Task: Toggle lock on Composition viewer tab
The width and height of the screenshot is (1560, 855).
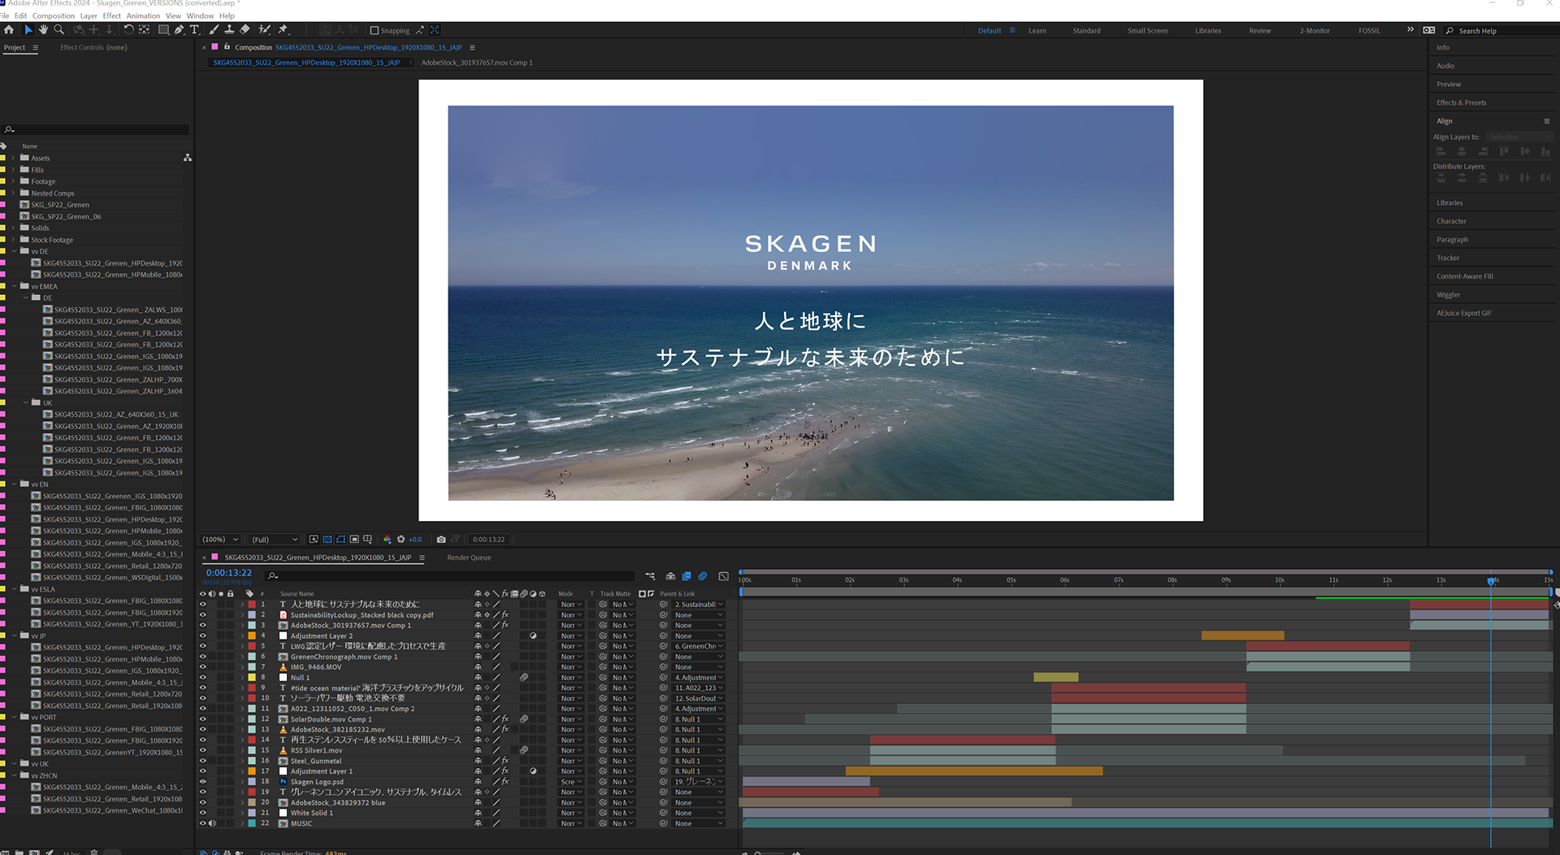Action: coord(227,47)
